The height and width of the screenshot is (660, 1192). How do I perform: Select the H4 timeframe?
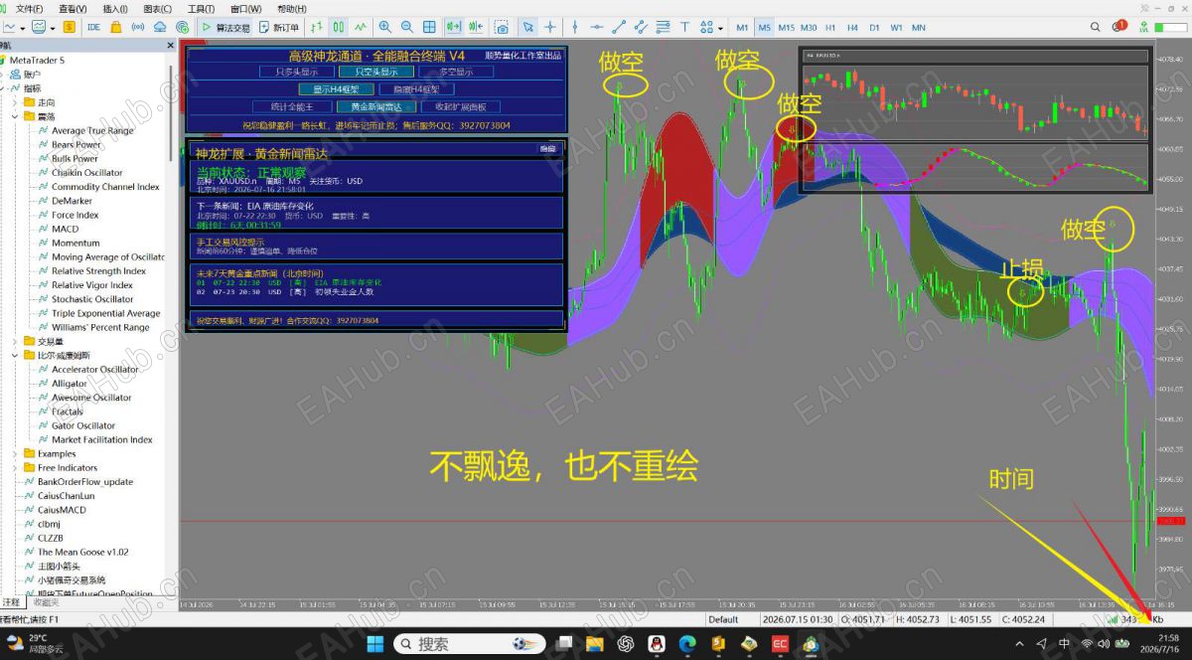pos(853,27)
